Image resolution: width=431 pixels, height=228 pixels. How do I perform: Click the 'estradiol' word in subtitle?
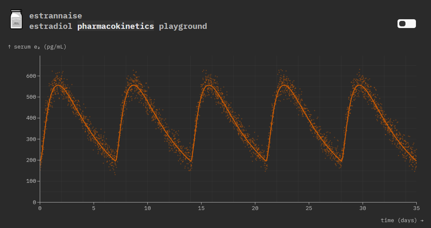point(51,26)
